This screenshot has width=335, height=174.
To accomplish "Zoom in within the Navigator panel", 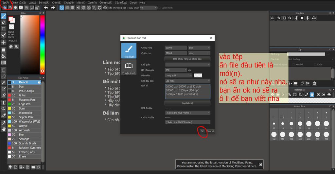I will point(279,18).
